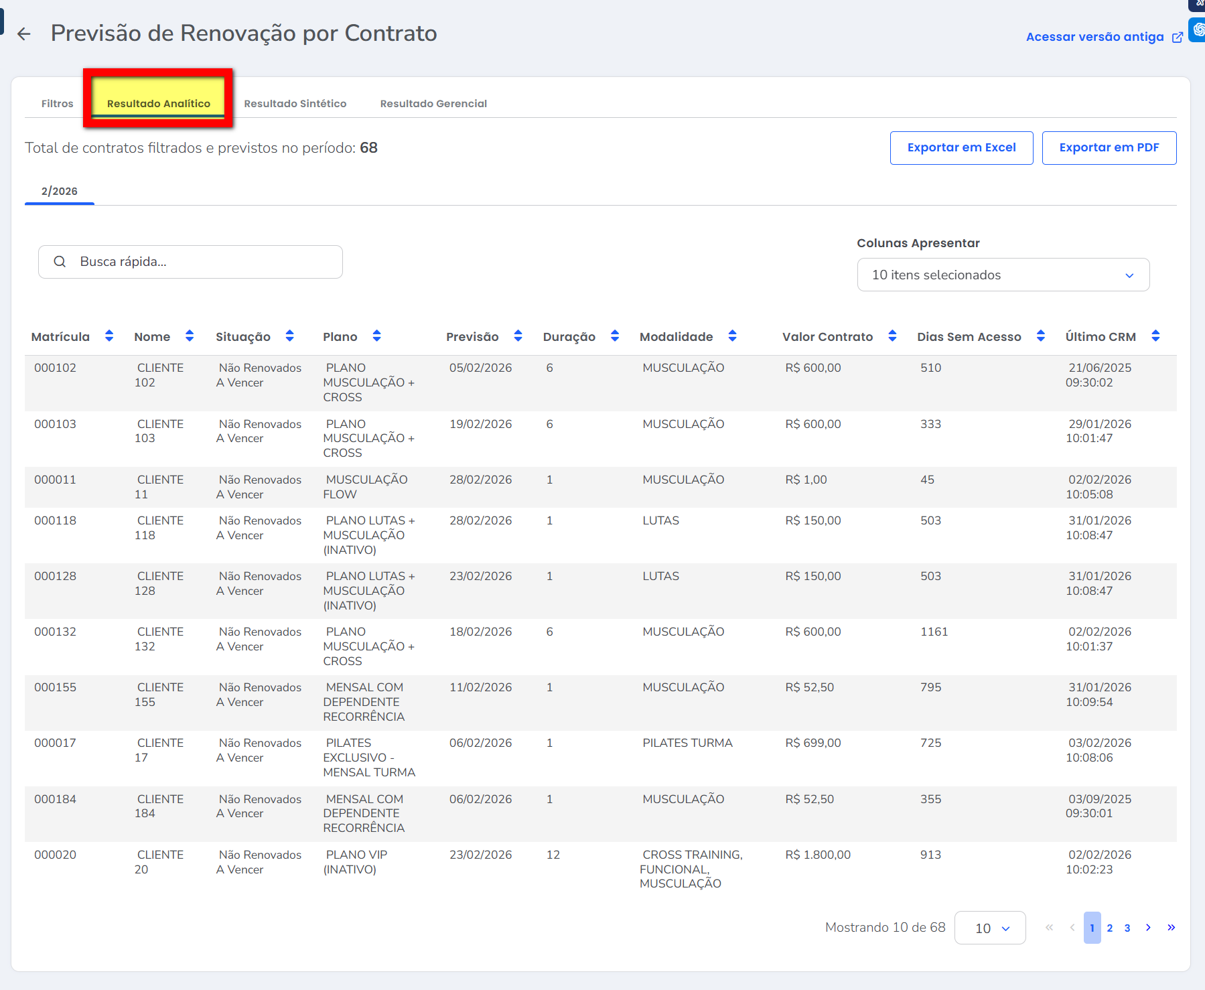Sort by Último CRM sort icon
This screenshot has width=1205, height=990.
(1155, 336)
